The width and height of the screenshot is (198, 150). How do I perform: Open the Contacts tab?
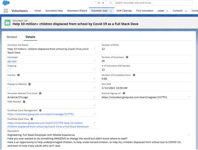[178, 11]
